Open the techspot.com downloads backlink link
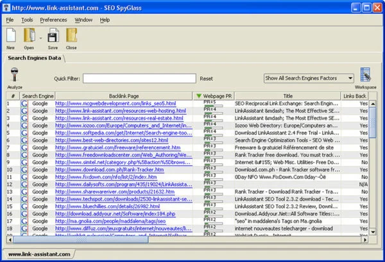 [x=123, y=200]
